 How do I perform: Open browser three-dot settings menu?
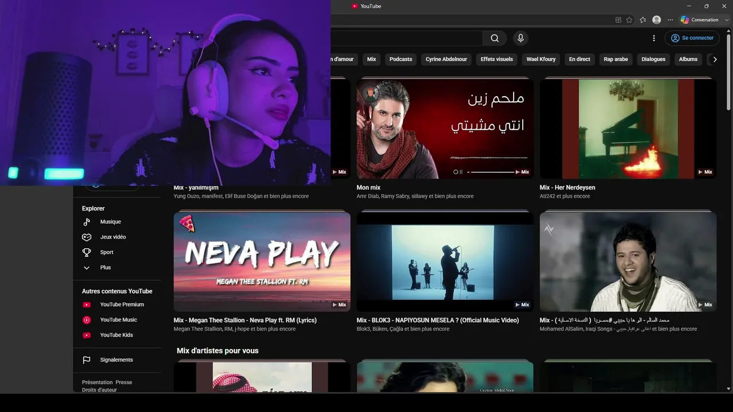(669, 20)
